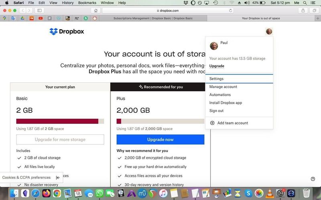
Task: Open the Share icon in Safari toolbar
Action: tap(303, 11)
